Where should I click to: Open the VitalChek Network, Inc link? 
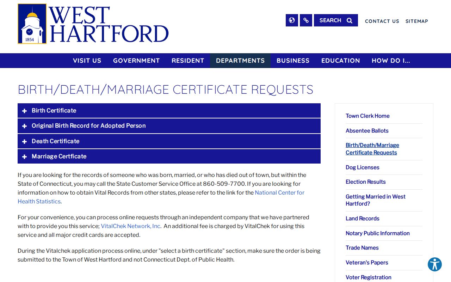131,226
